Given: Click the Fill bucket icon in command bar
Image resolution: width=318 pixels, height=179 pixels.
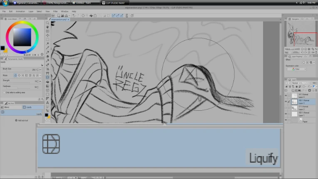Looking at the screenshot, I should [91, 15].
